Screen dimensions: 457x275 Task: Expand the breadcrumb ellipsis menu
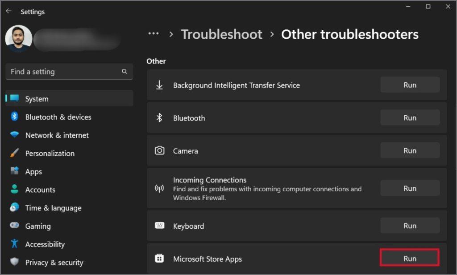[154, 34]
